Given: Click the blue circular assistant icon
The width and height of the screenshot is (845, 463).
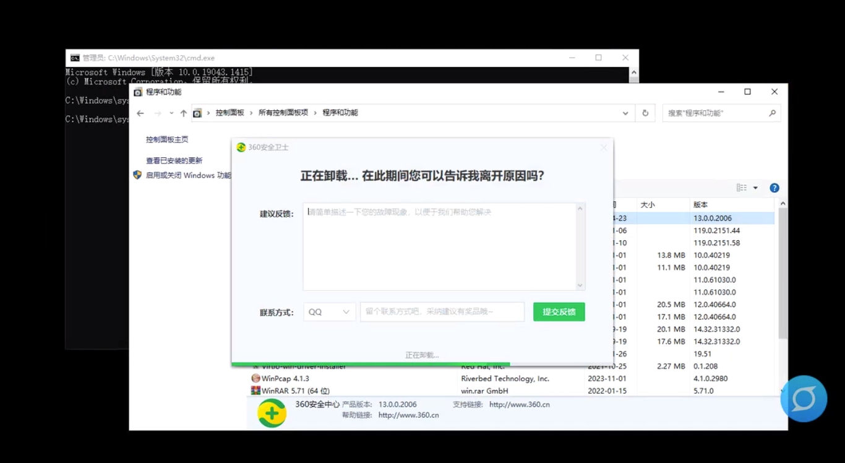Looking at the screenshot, I should (804, 399).
